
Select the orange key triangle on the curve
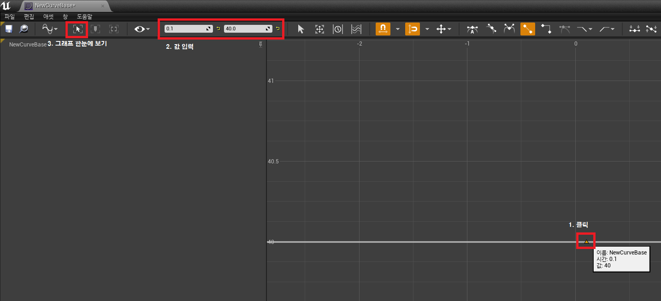tap(586, 241)
